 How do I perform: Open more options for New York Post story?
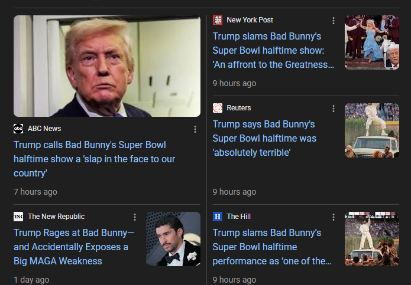[x=334, y=21]
